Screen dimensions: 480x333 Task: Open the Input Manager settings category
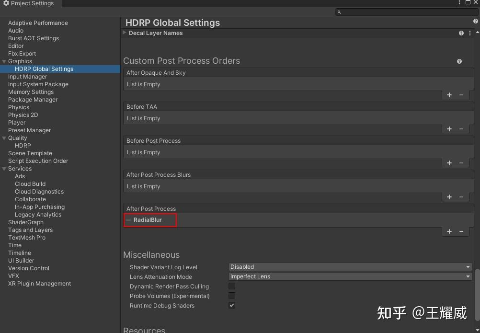coord(27,77)
